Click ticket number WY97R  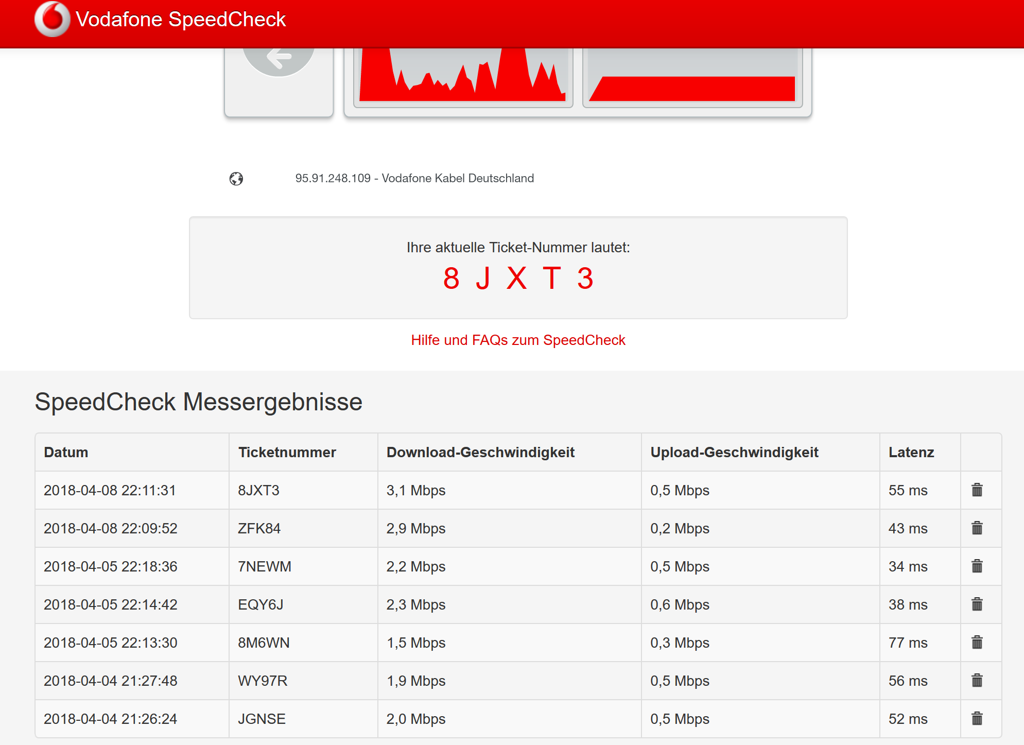(263, 681)
